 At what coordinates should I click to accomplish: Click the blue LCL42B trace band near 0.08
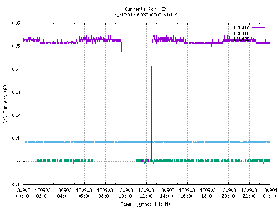(x=146, y=142)
